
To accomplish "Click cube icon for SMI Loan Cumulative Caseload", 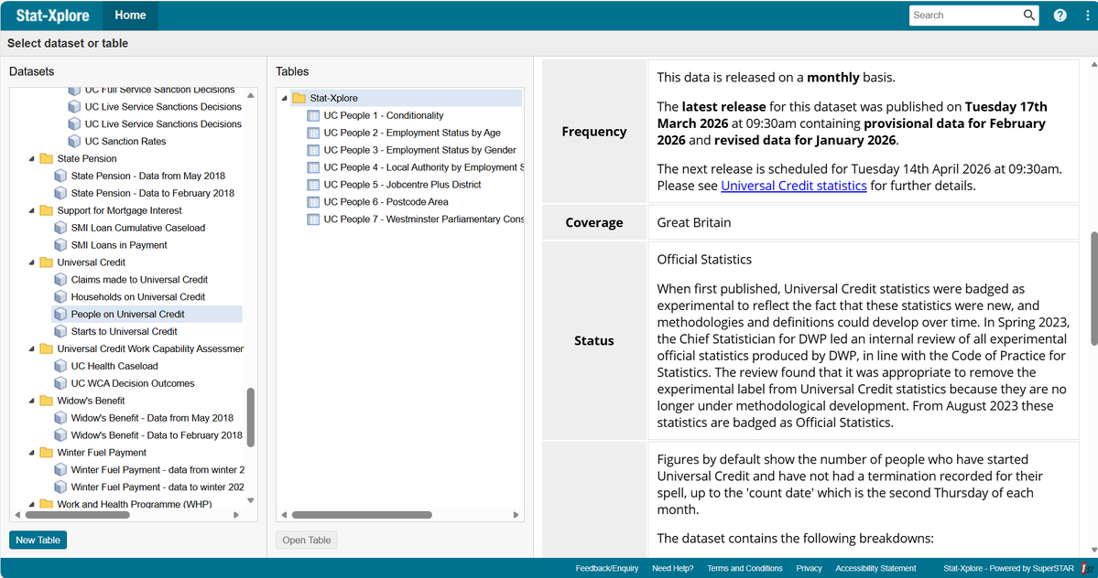I will [60, 228].
